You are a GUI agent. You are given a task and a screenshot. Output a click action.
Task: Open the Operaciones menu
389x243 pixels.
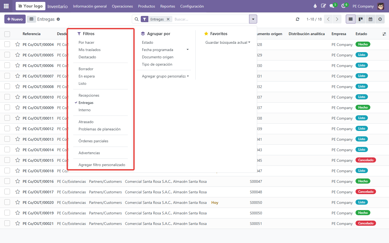[x=122, y=6]
